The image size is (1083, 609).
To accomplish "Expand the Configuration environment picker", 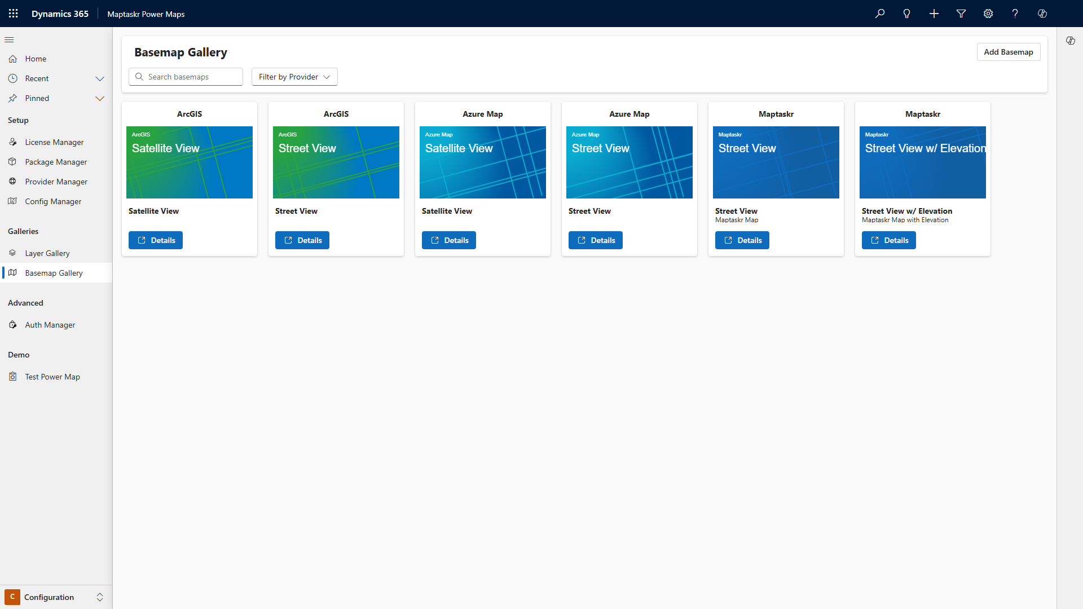I will pyautogui.click(x=100, y=597).
